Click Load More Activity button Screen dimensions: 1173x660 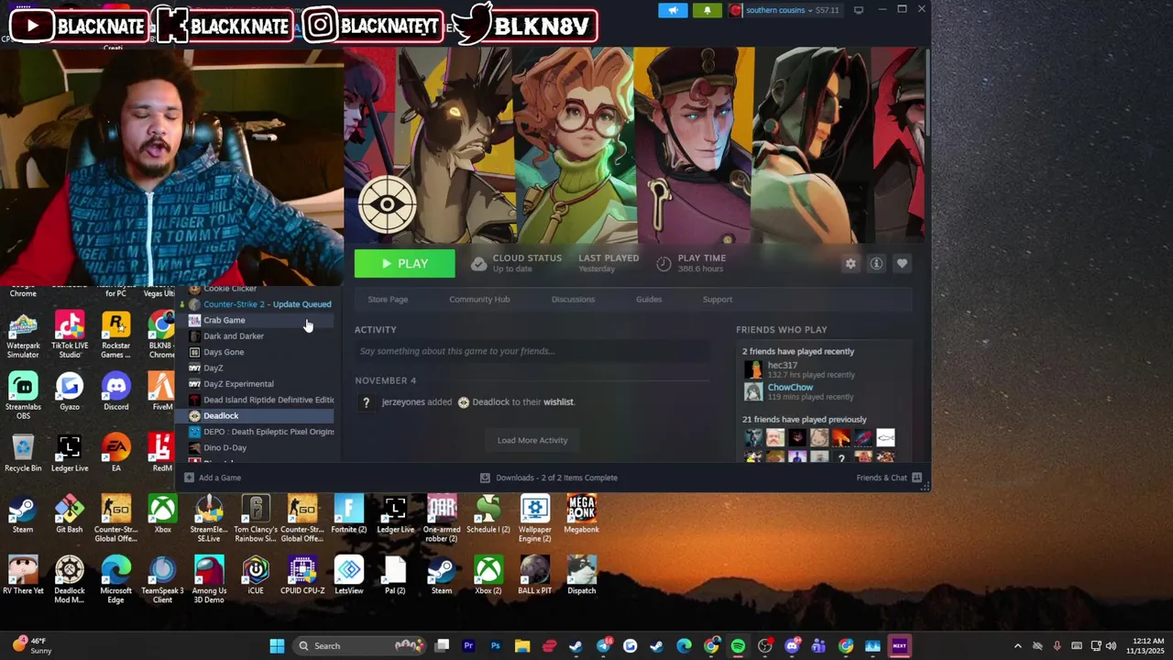[x=532, y=440]
